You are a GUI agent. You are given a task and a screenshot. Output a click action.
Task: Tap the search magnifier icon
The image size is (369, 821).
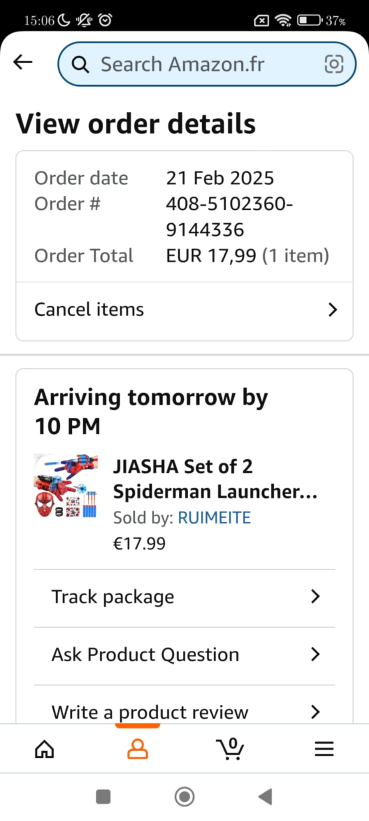point(80,65)
